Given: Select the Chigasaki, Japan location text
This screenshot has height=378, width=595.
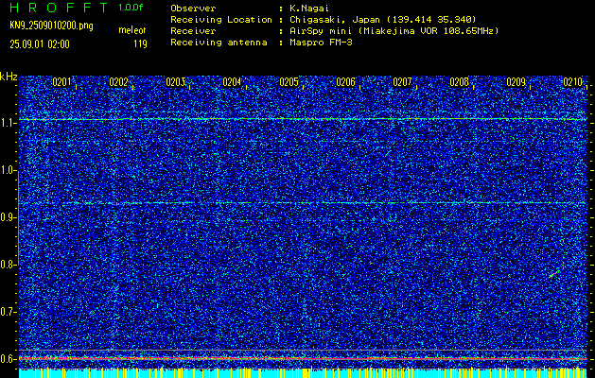Looking at the screenshot, I should click(382, 19).
